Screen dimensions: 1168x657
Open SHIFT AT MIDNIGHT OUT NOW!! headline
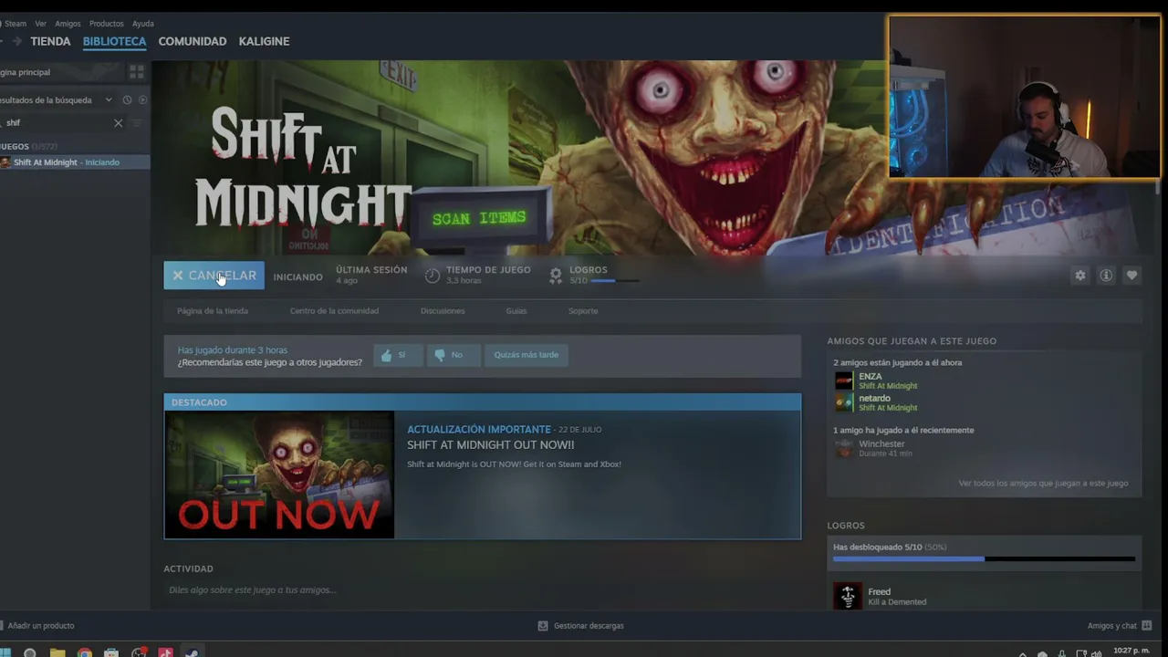[x=491, y=445]
